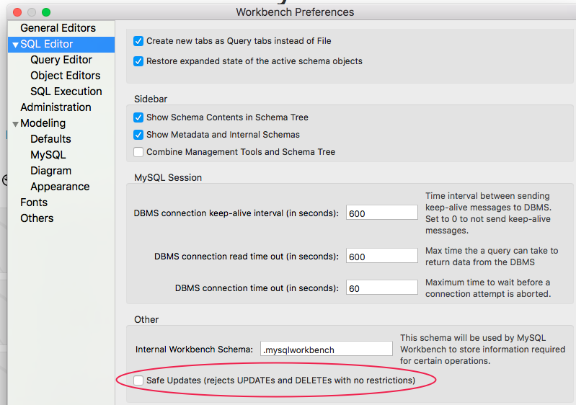
Task: Select General Editors in preferences sidebar
Action: 58,28
